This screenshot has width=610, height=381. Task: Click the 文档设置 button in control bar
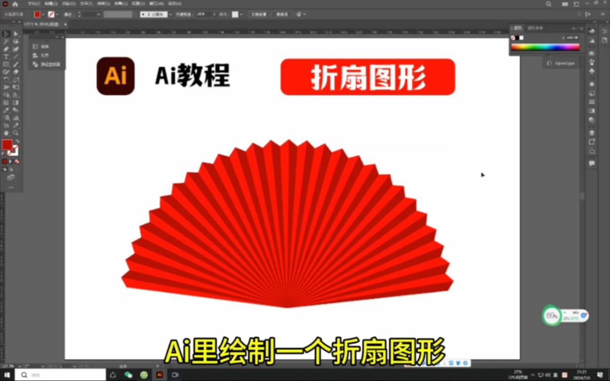(259, 14)
